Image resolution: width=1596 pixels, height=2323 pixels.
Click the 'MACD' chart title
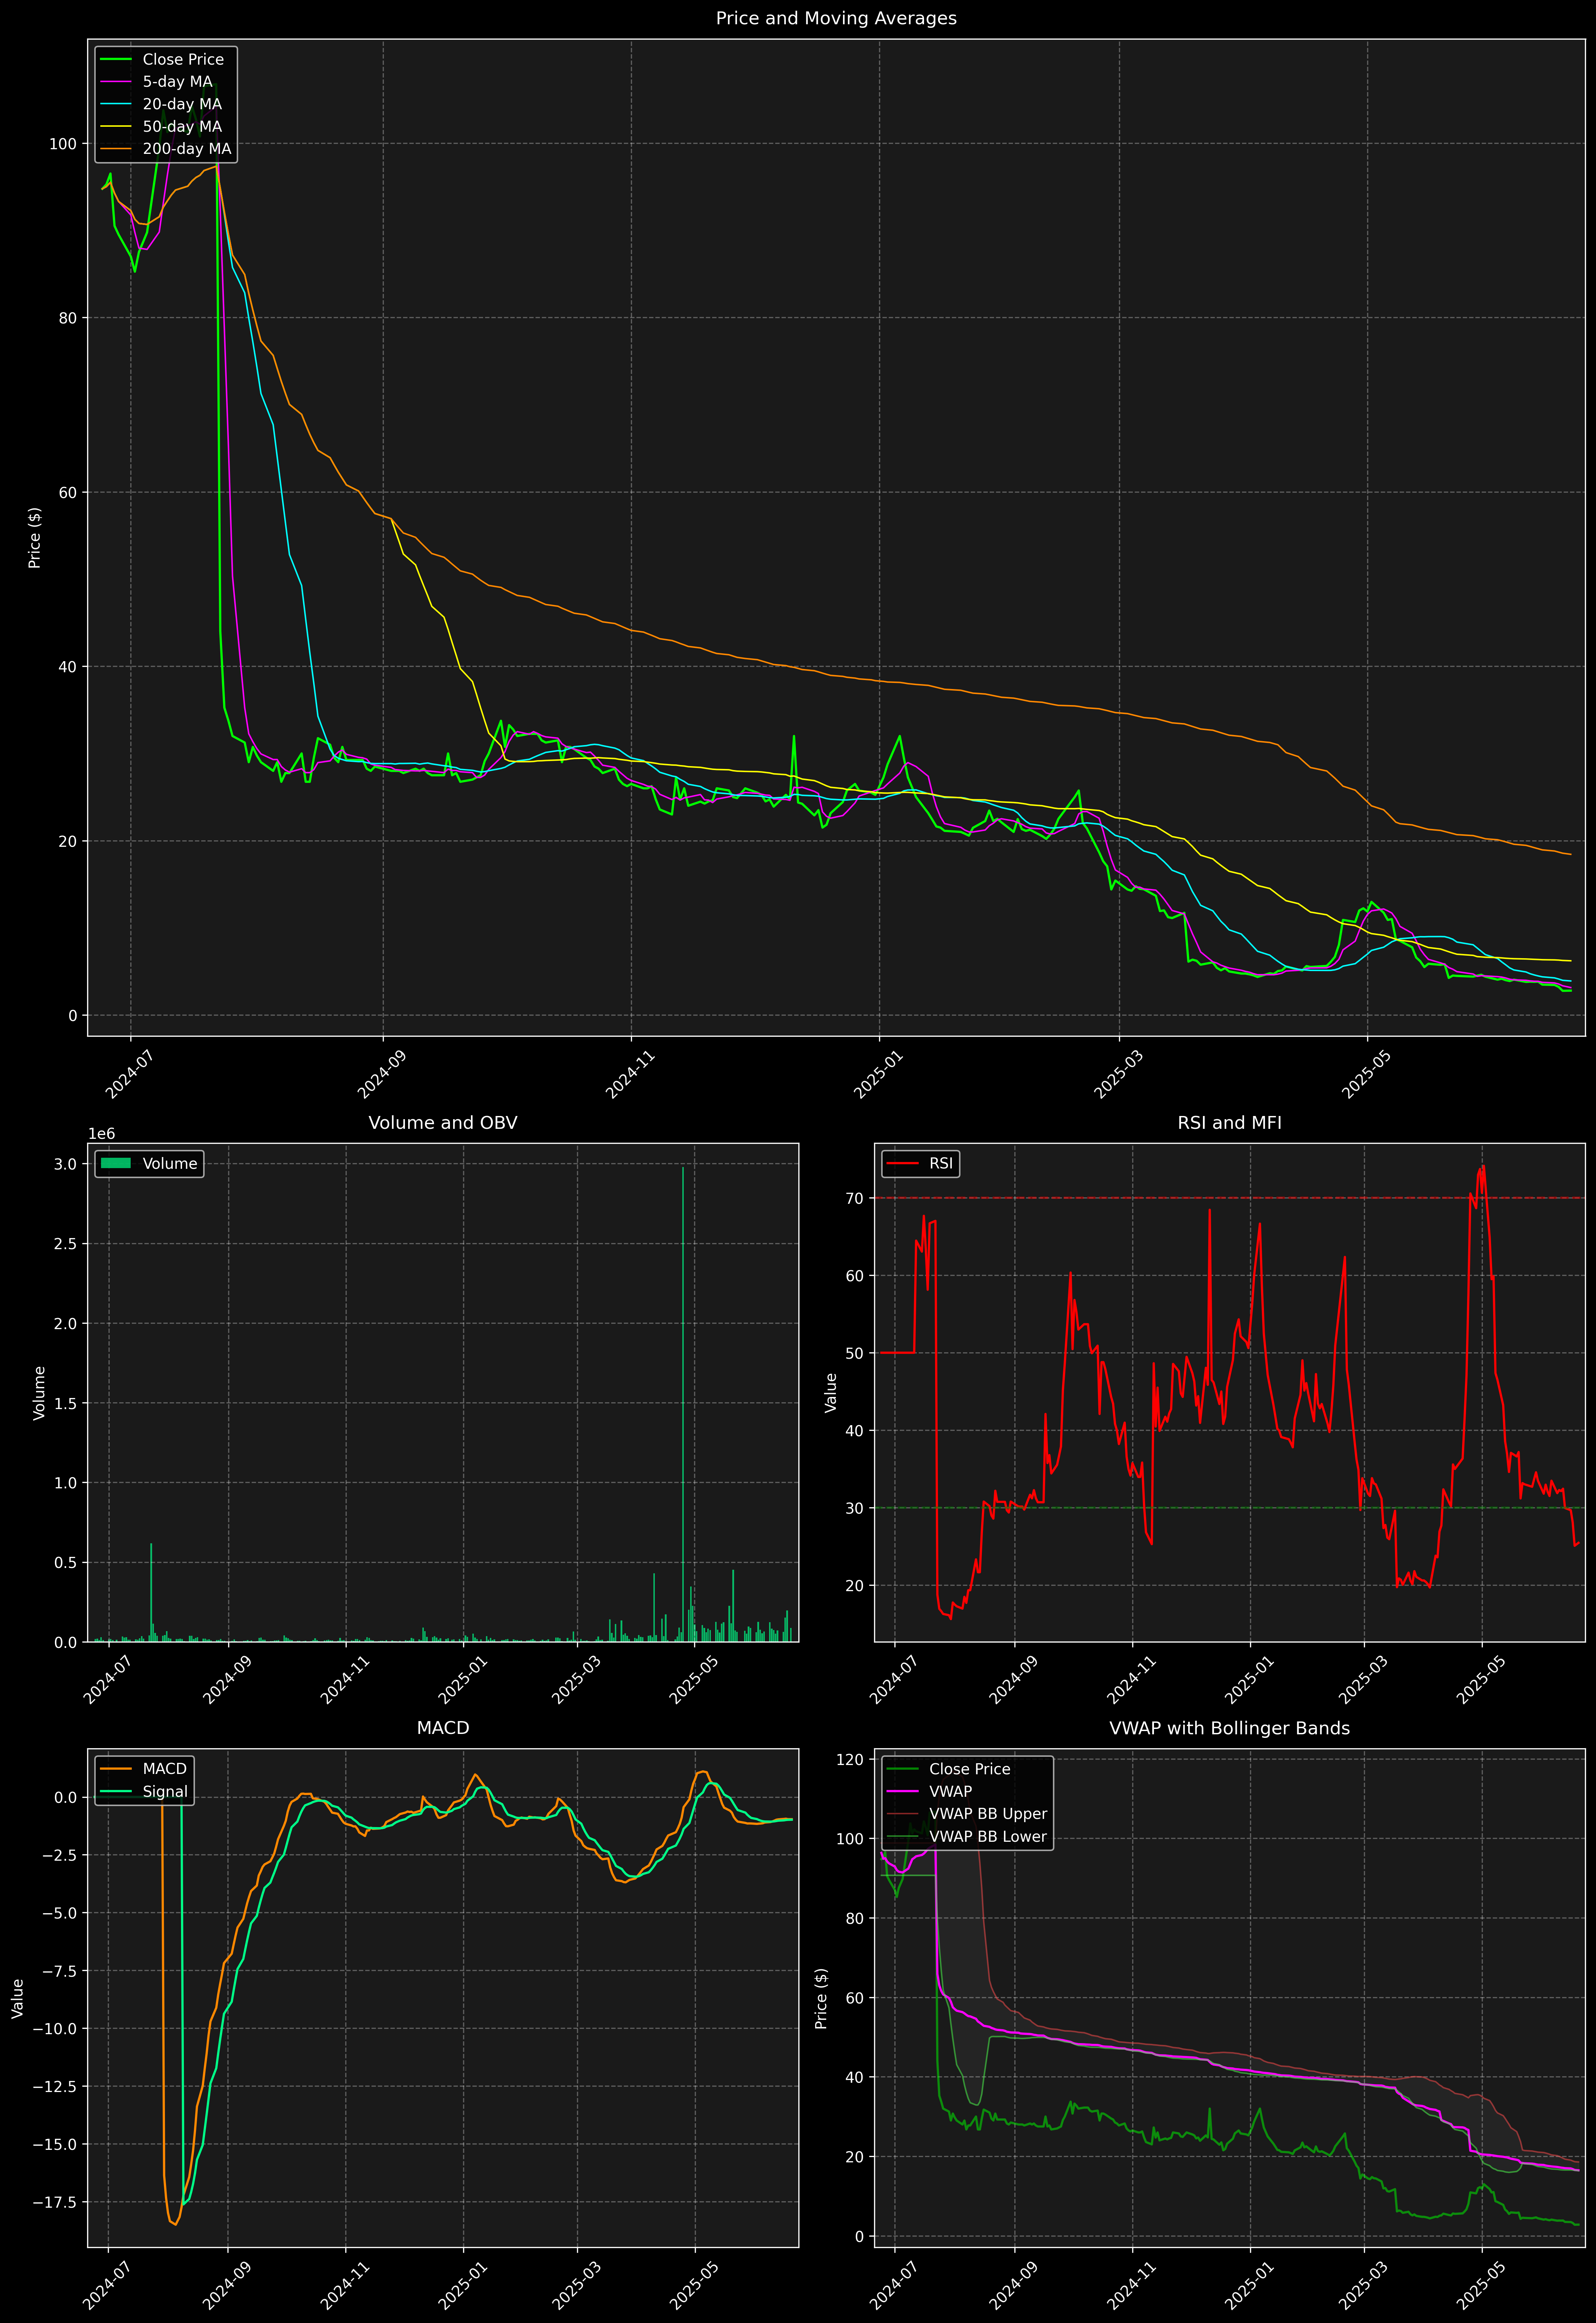(443, 1728)
